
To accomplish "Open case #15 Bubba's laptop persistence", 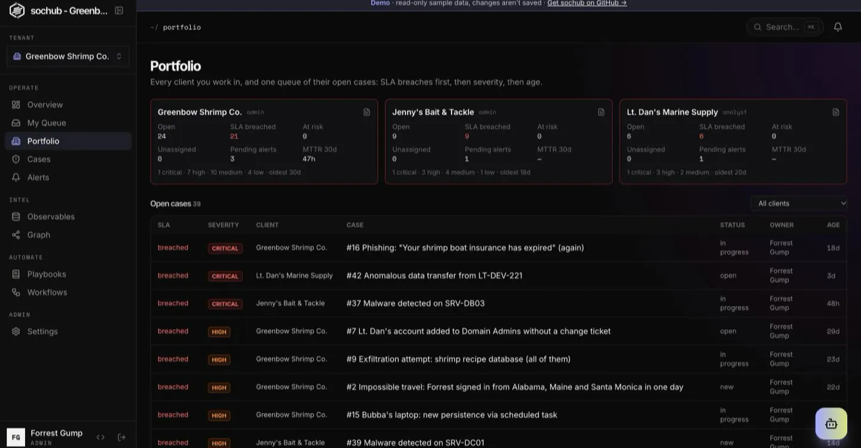I will click(x=452, y=415).
